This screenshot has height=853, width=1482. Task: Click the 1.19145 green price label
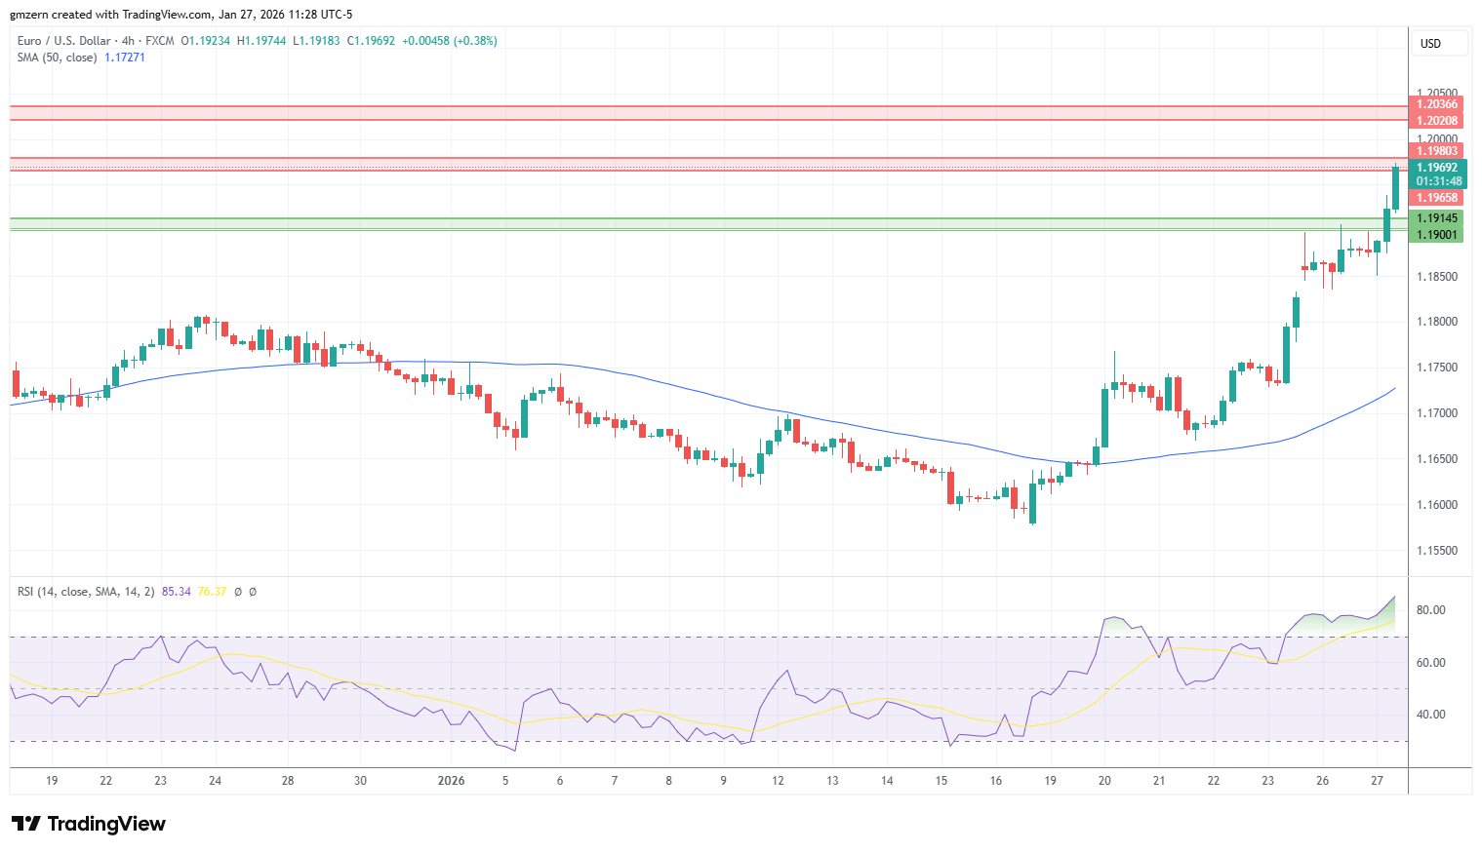(1437, 218)
